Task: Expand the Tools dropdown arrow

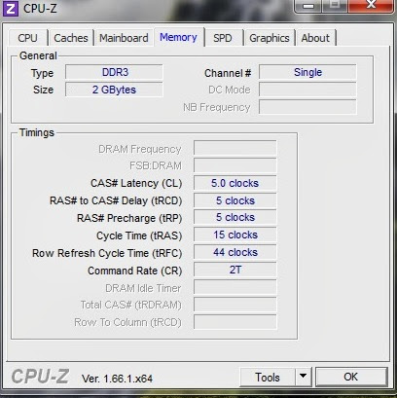Action: 304,377
